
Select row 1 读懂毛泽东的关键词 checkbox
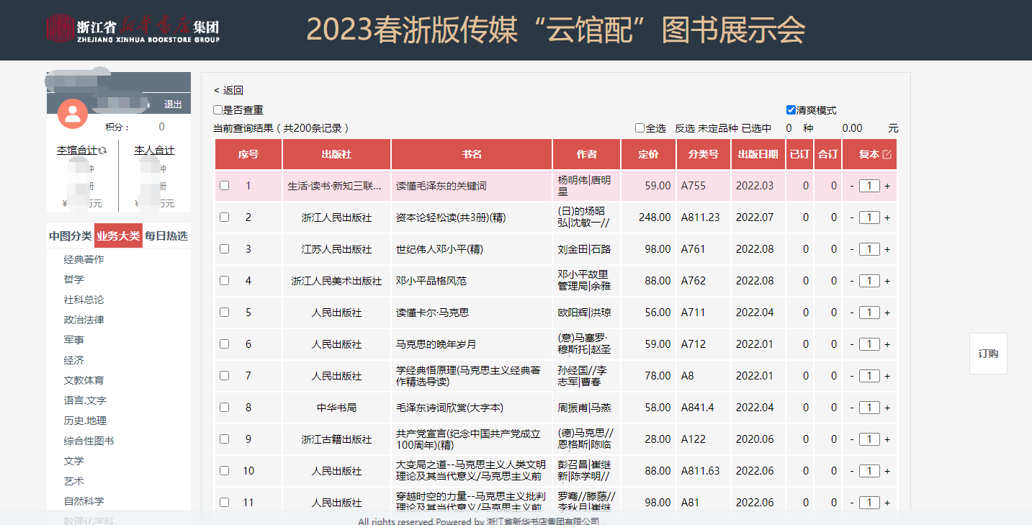[225, 186]
